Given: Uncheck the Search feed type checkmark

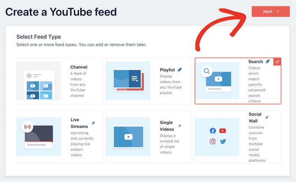Looking at the screenshot, I should click(277, 62).
